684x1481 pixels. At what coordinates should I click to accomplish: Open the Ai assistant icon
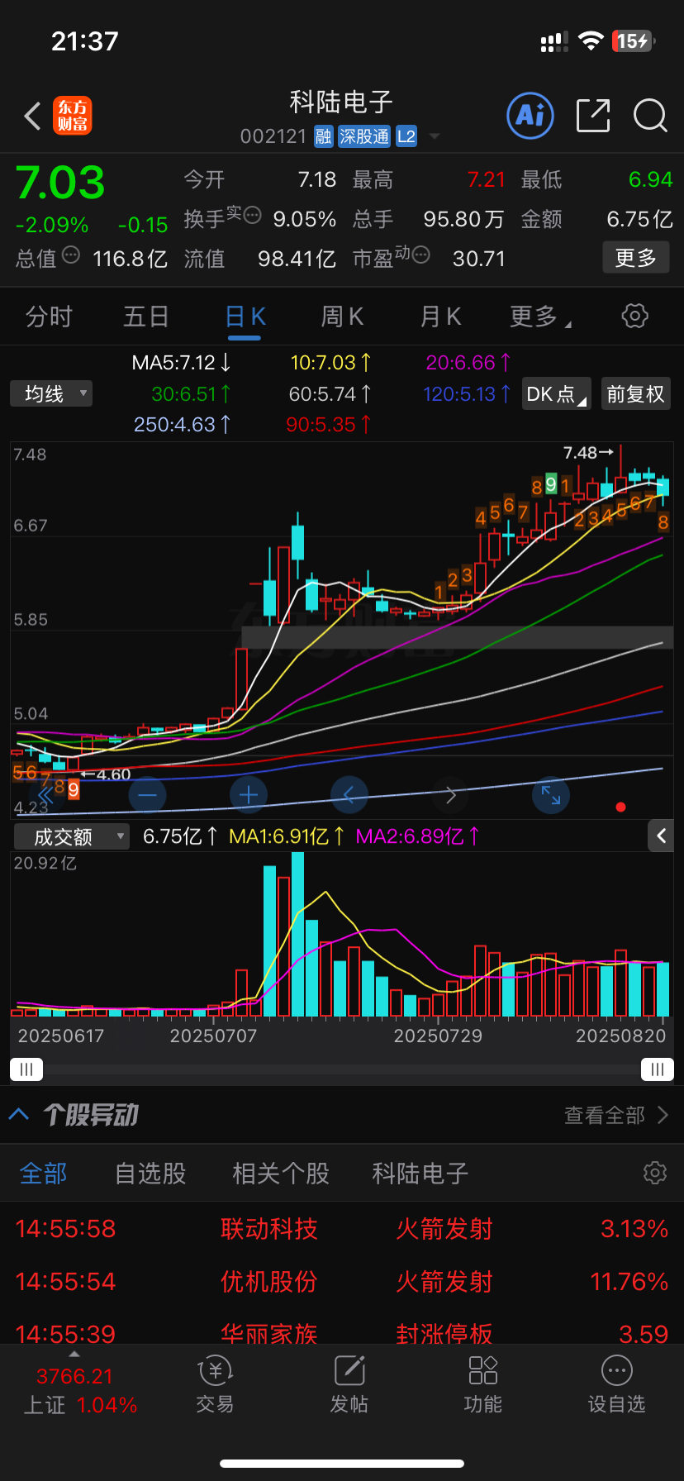pyautogui.click(x=530, y=116)
